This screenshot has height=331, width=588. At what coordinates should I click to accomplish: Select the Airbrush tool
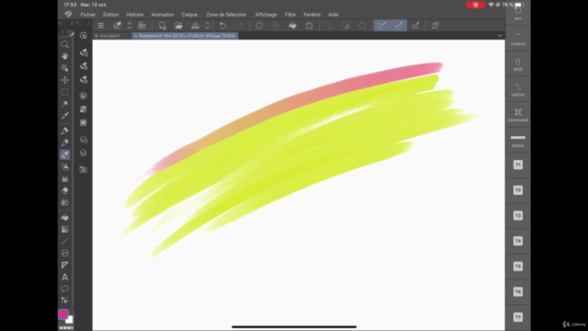pos(64,166)
